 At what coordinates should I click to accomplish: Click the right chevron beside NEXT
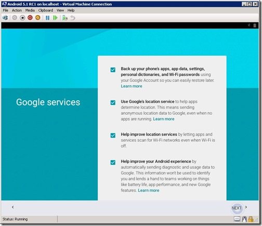click(246, 207)
